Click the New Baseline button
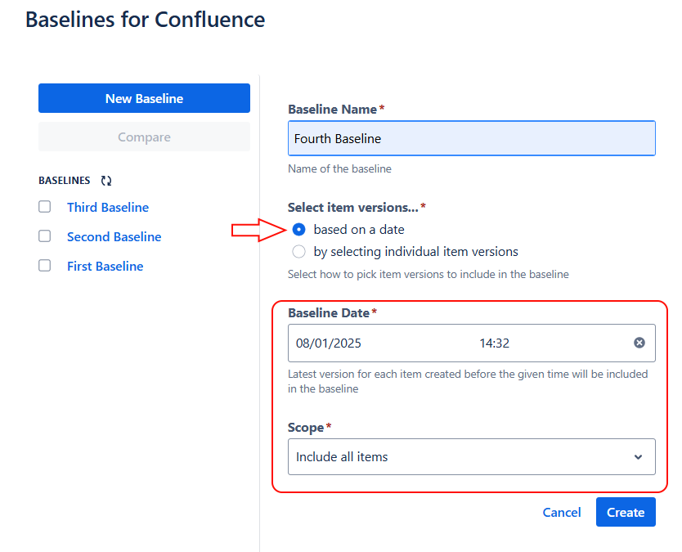Viewport: 682px width, 552px height. (x=144, y=97)
